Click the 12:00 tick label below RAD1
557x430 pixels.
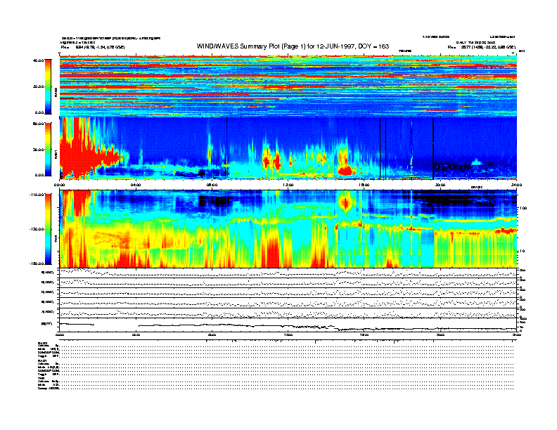click(288, 185)
